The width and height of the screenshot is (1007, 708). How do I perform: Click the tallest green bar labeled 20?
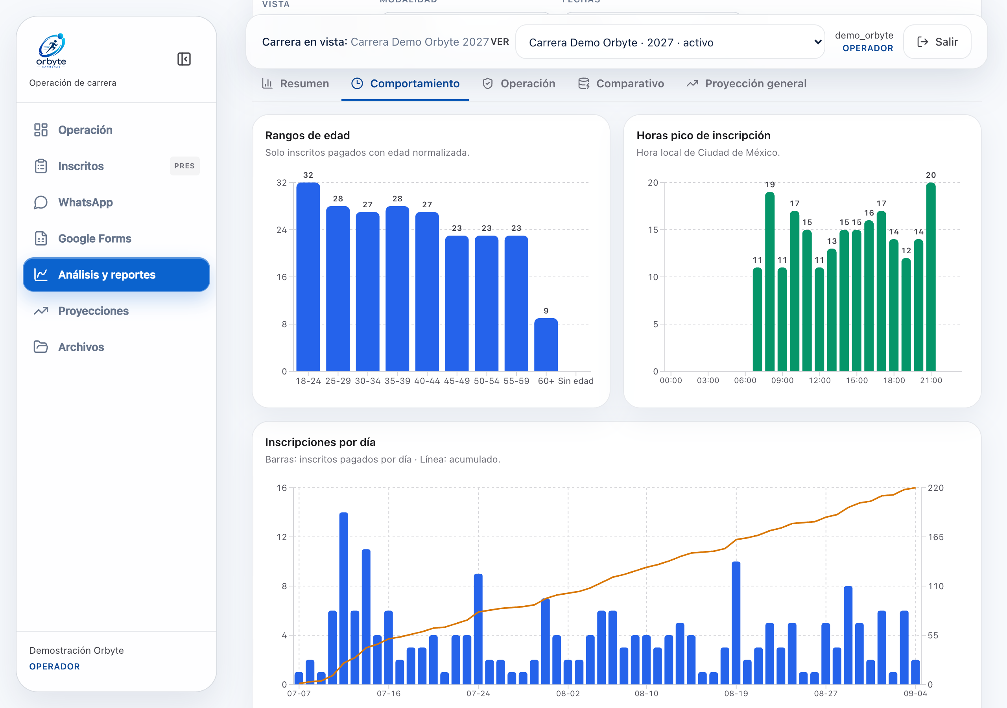pos(931,277)
